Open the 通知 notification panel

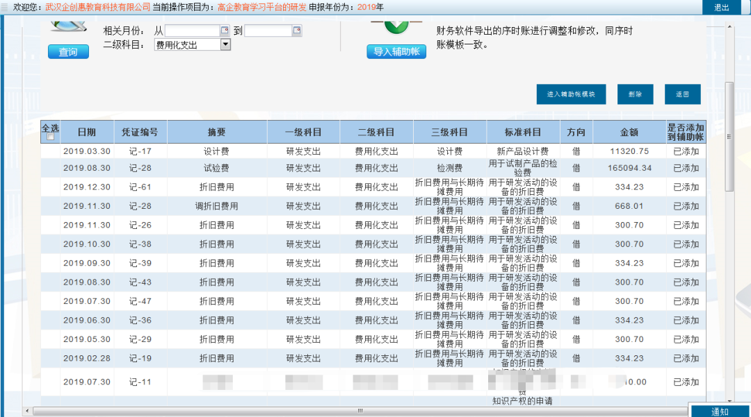[x=720, y=411]
